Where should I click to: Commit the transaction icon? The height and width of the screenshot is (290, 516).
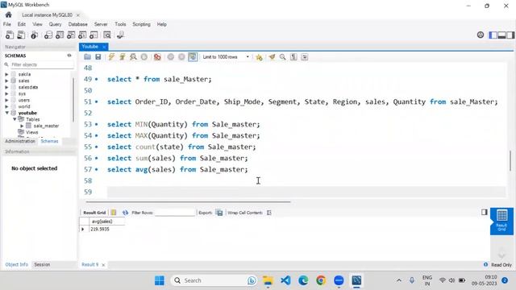[x=170, y=57]
